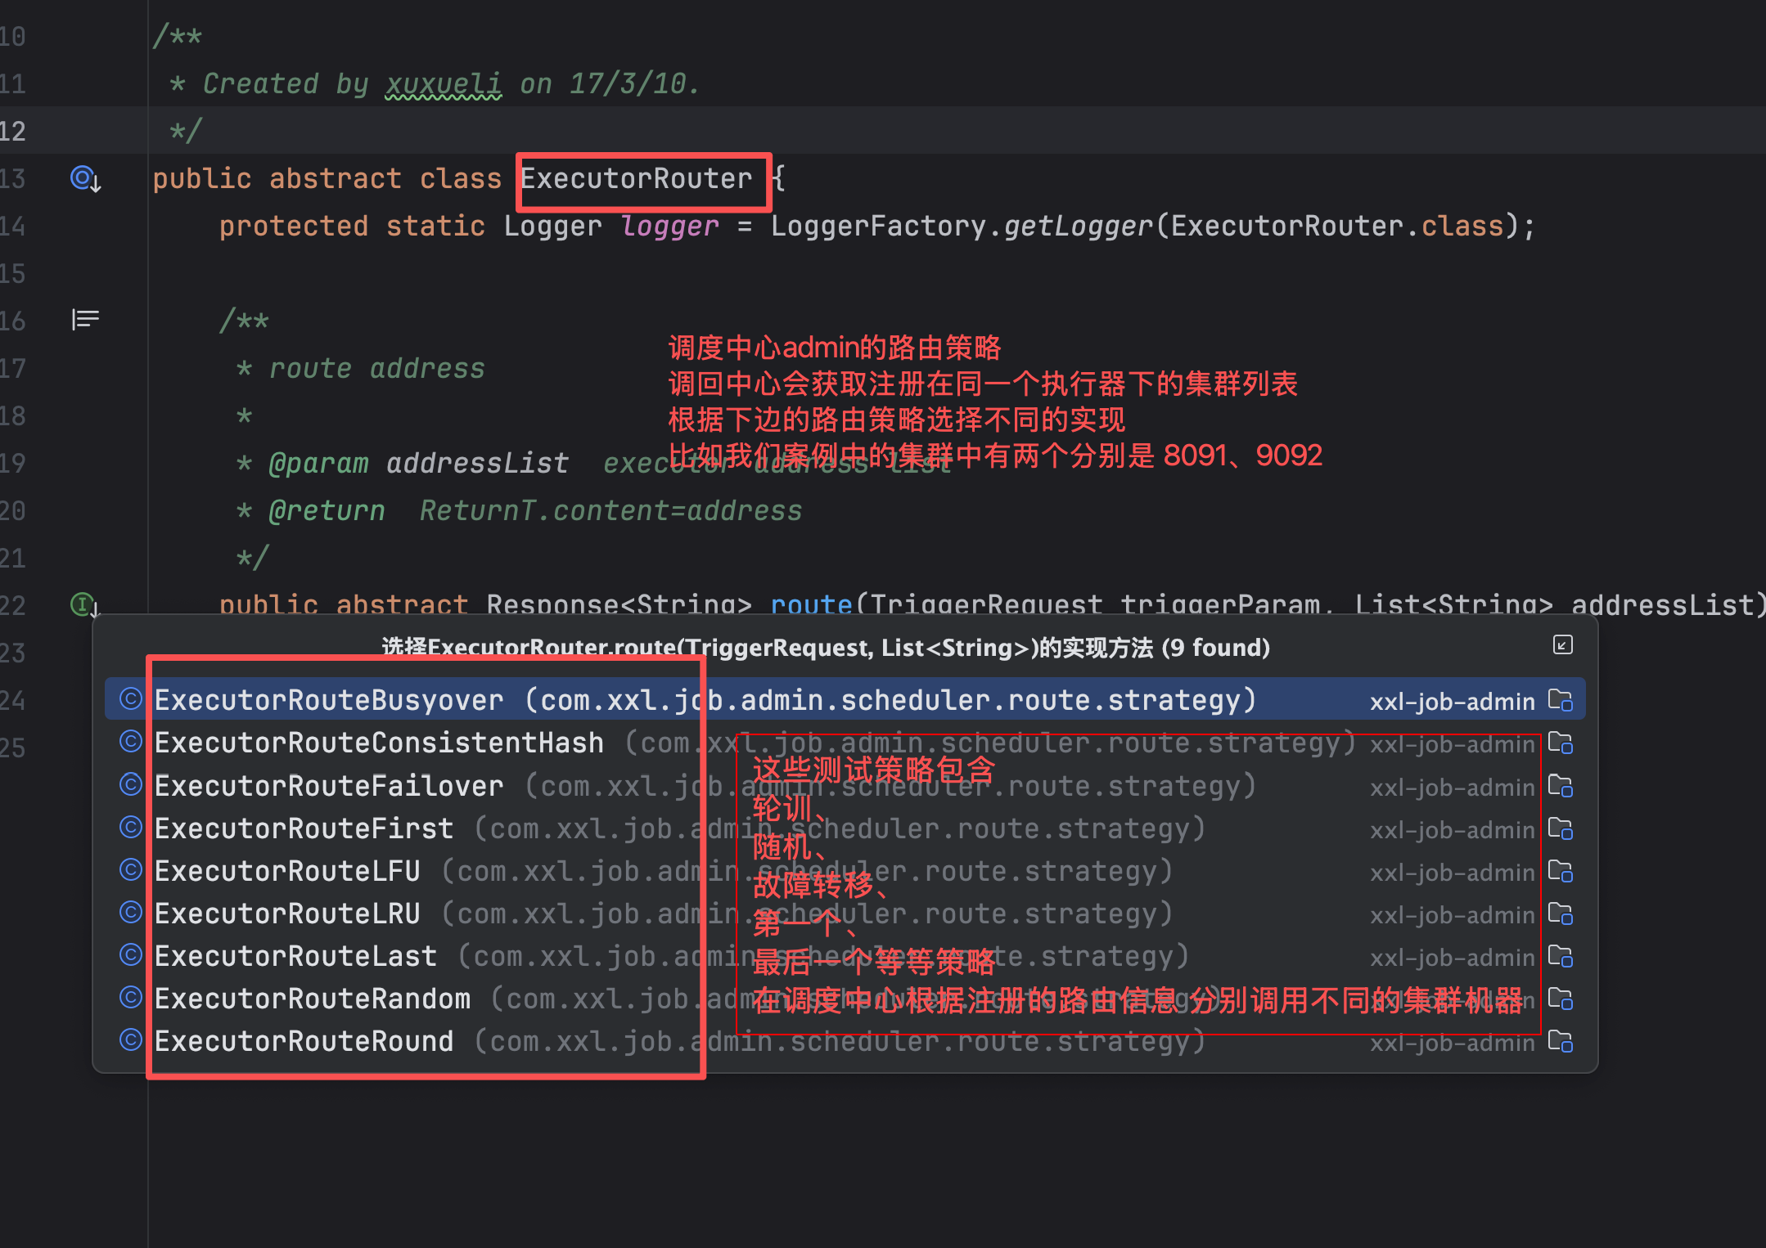Click module folder icon on ExecutorRouteLFU row

pos(1561,872)
